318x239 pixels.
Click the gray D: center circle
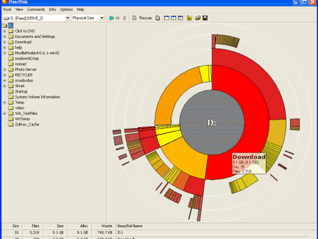coord(212,123)
